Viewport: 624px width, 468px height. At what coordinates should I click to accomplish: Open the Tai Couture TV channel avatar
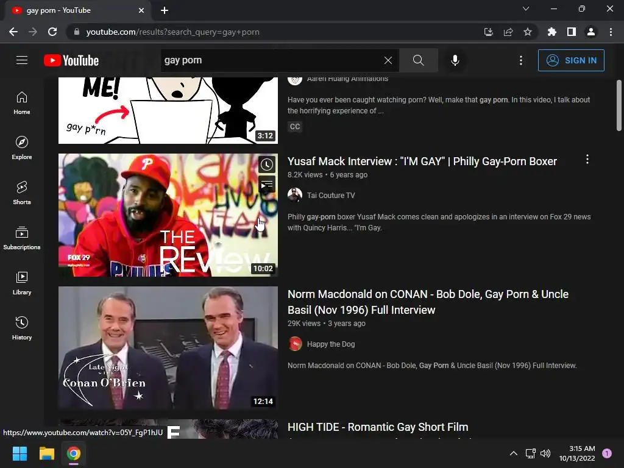[295, 195]
